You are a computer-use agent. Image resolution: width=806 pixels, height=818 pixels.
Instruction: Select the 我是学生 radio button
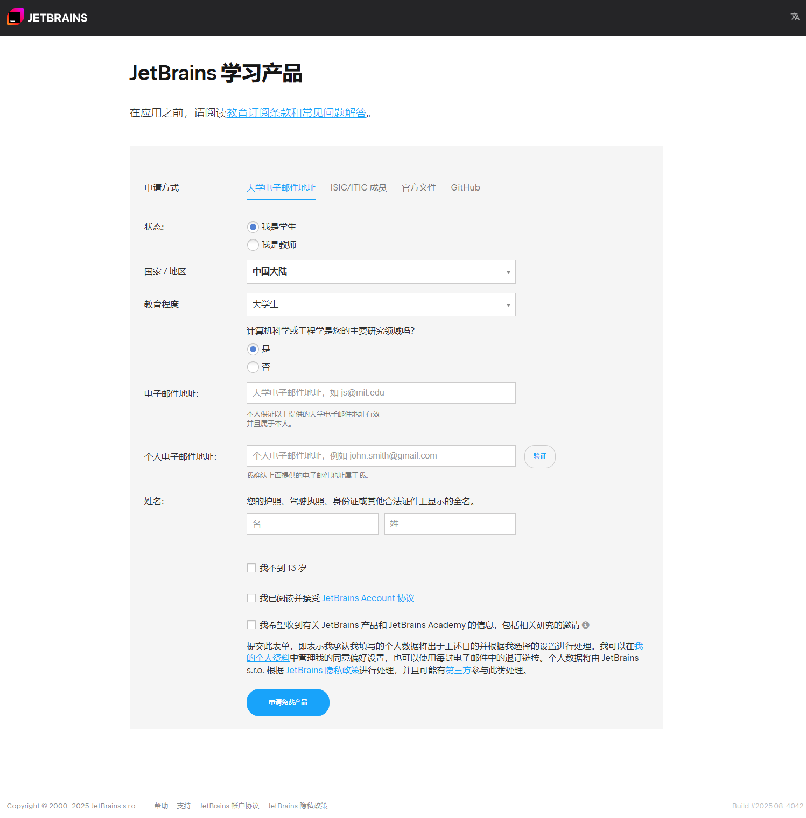(253, 227)
